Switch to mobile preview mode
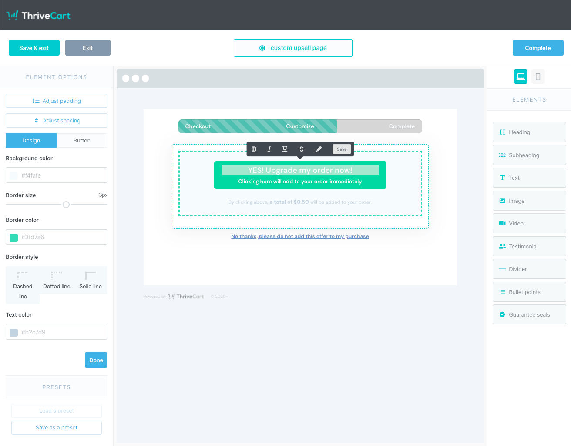Screen dimensions: 571x446 (538, 77)
